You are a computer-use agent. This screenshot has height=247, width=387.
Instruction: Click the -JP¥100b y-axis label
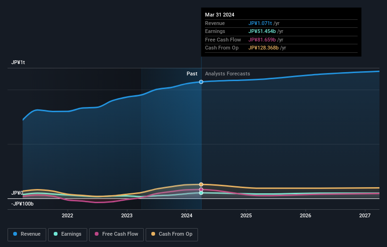(x=22, y=204)
